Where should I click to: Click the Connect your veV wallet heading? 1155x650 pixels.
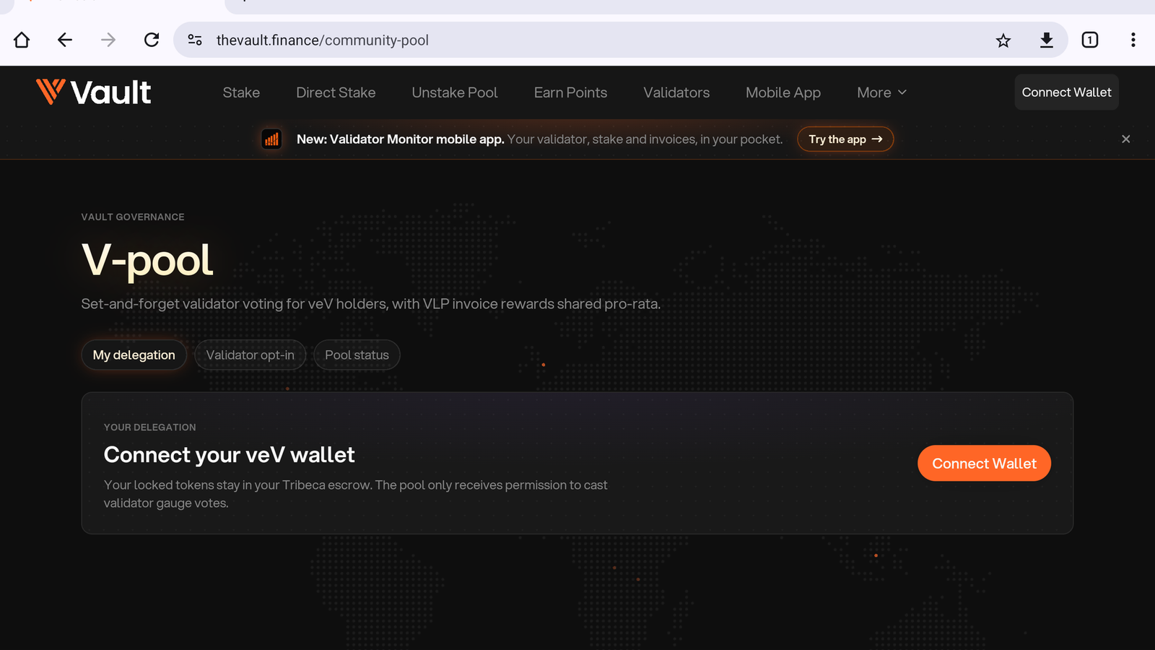click(229, 454)
